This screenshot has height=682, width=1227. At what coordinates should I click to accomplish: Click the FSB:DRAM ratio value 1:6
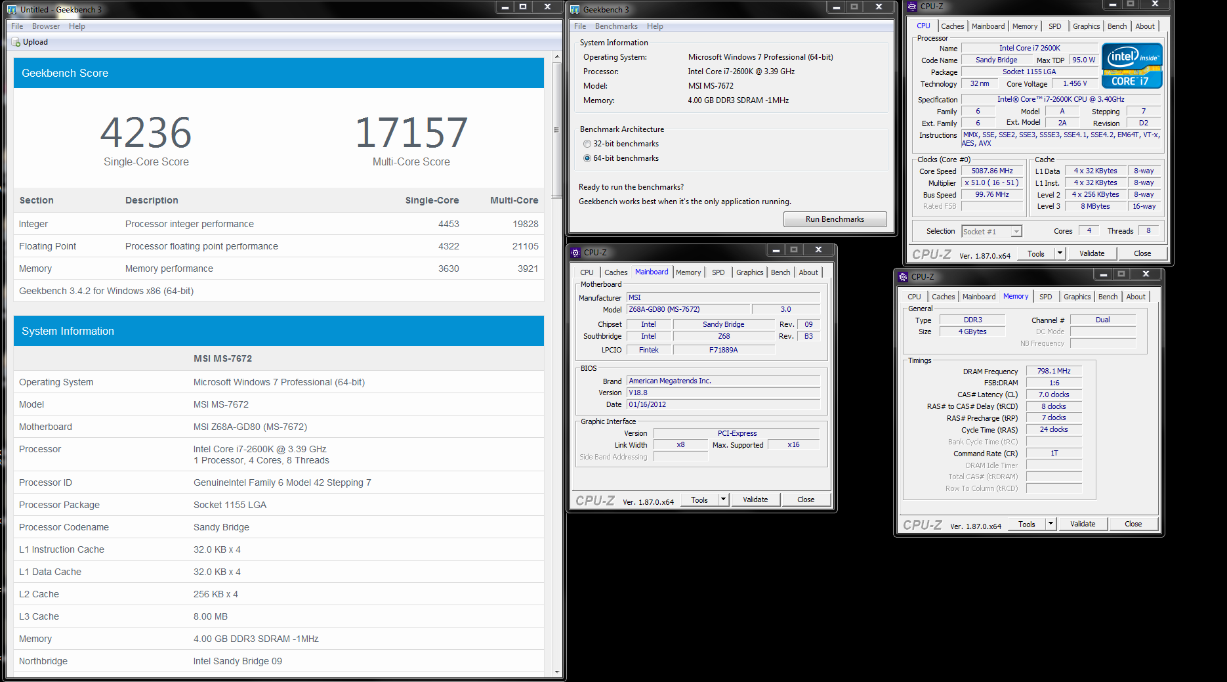(x=1054, y=383)
